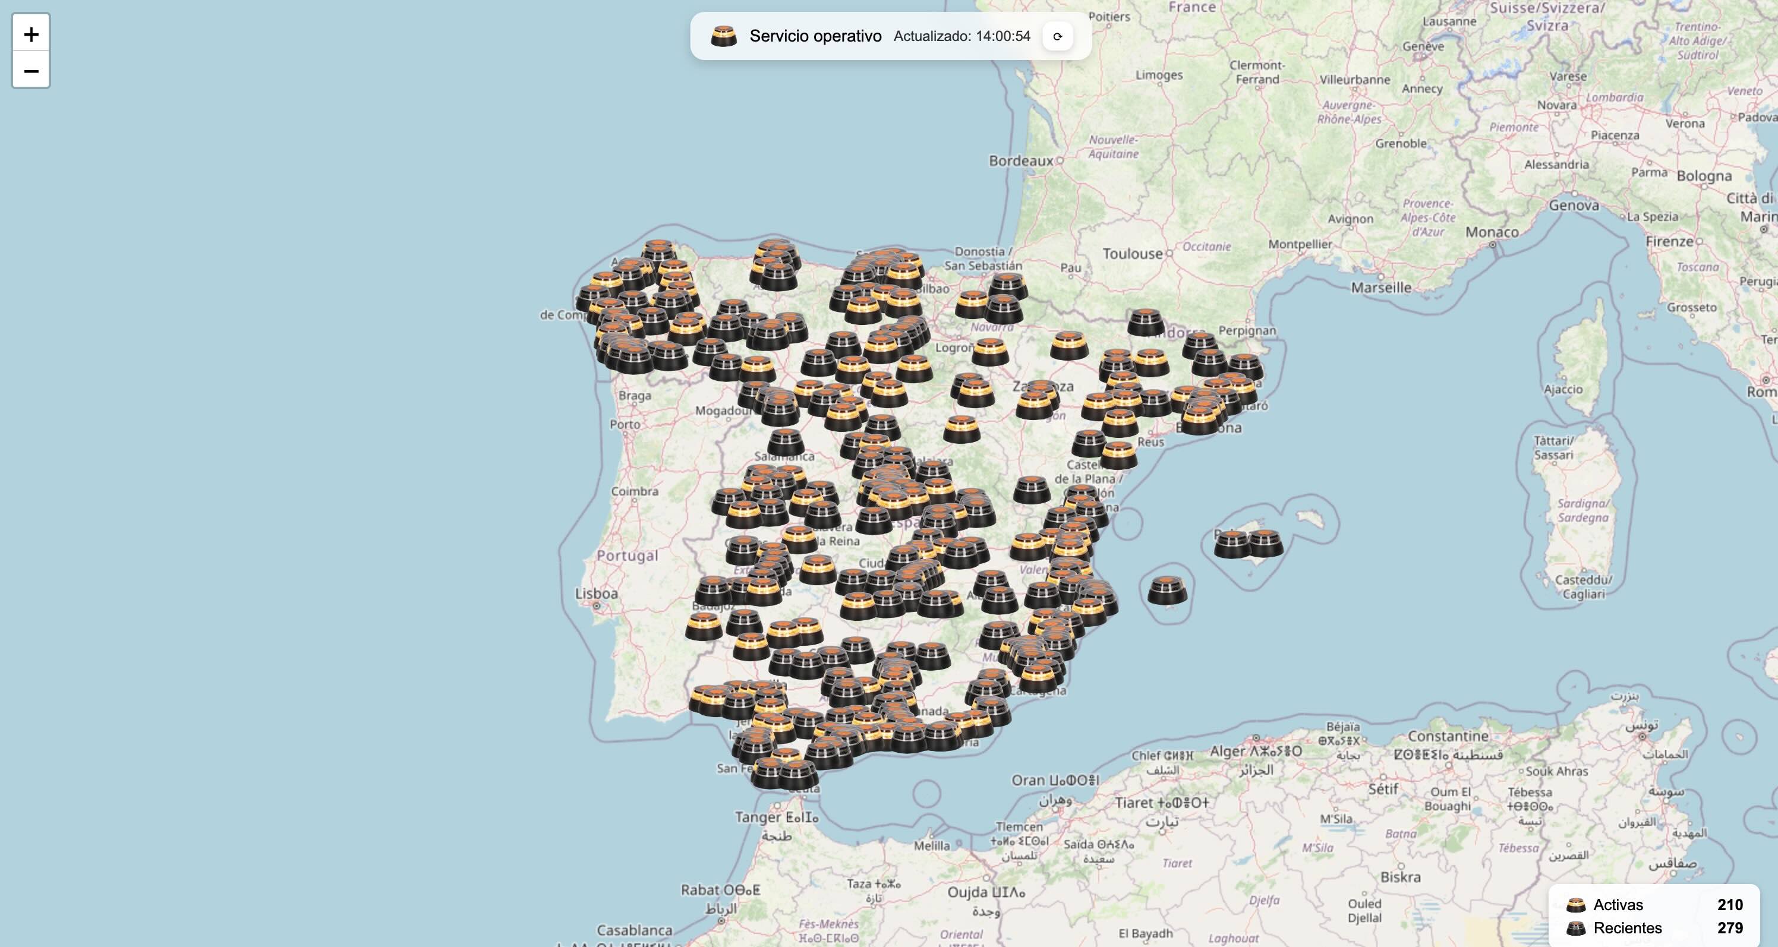Select the black beacon marker next to Andorra
1778x947 pixels.
click(x=1146, y=323)
